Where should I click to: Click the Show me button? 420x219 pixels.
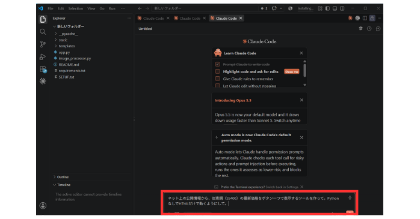tap(291, 71)
